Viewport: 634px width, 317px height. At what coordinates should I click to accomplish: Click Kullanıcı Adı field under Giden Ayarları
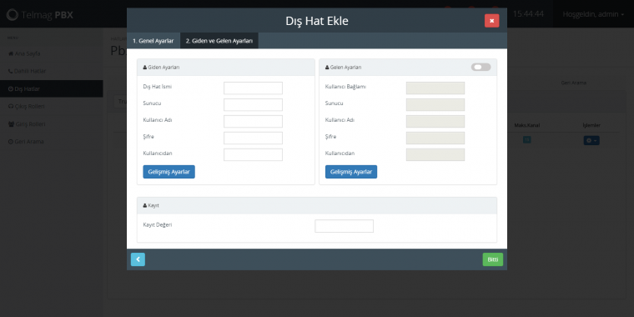253,121
